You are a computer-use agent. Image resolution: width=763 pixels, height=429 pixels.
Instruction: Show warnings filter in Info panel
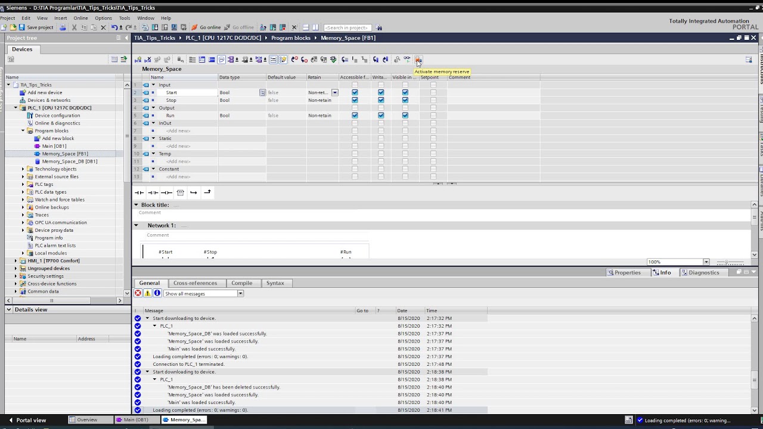[147, 293]
